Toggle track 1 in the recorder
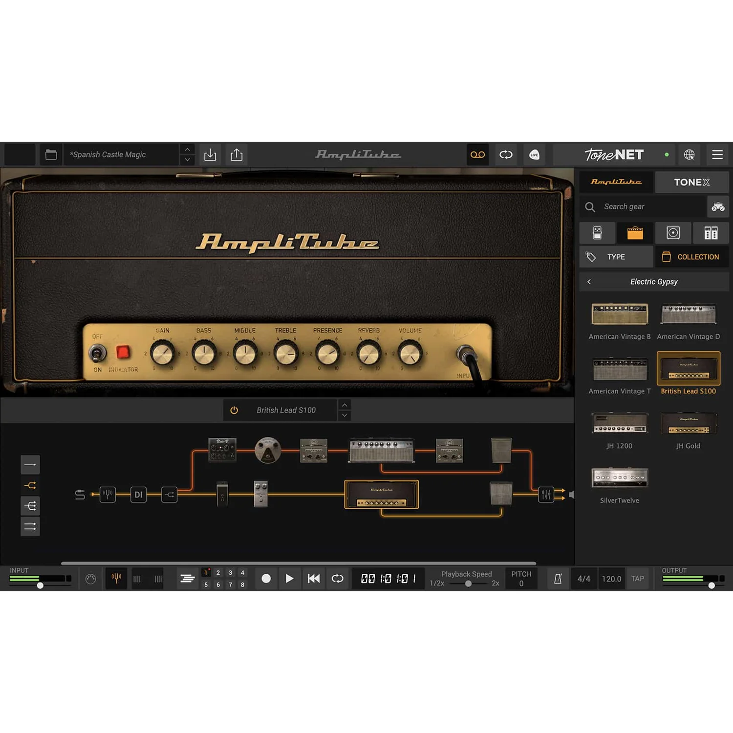This screenshot has width=733, height=733. coord(206,573)
